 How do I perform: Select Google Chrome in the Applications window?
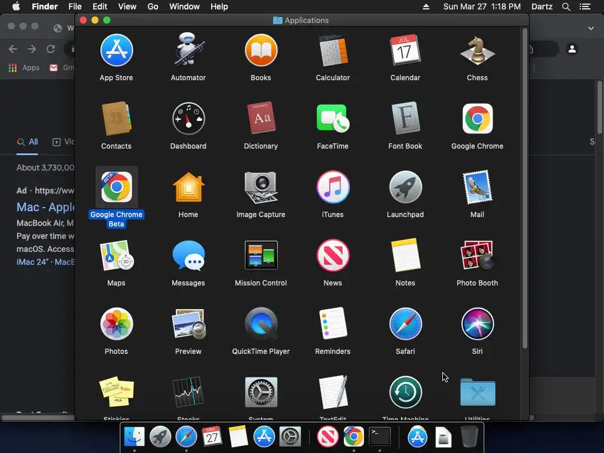tap(477, 119)
